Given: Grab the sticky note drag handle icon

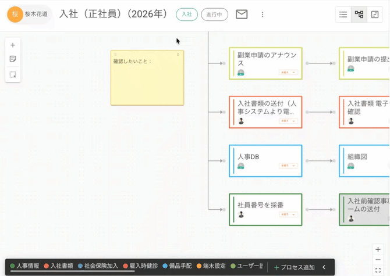Looking at the screenshot, I should pyautogui.click(x=115, y=55).
